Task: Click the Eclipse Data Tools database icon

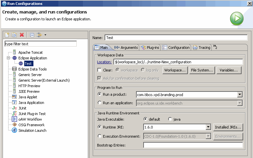Action: (x=14, y=69)
